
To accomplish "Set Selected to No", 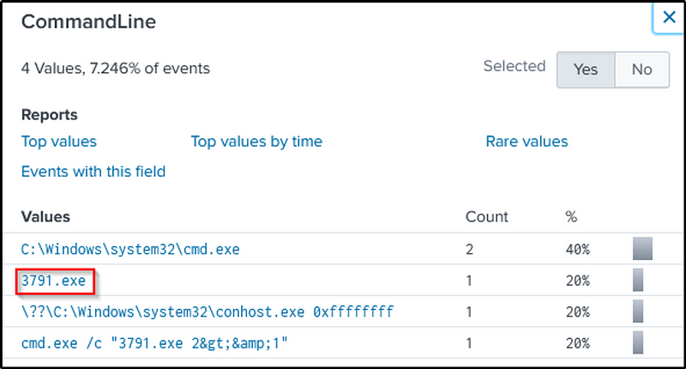I will coord(641,70).
